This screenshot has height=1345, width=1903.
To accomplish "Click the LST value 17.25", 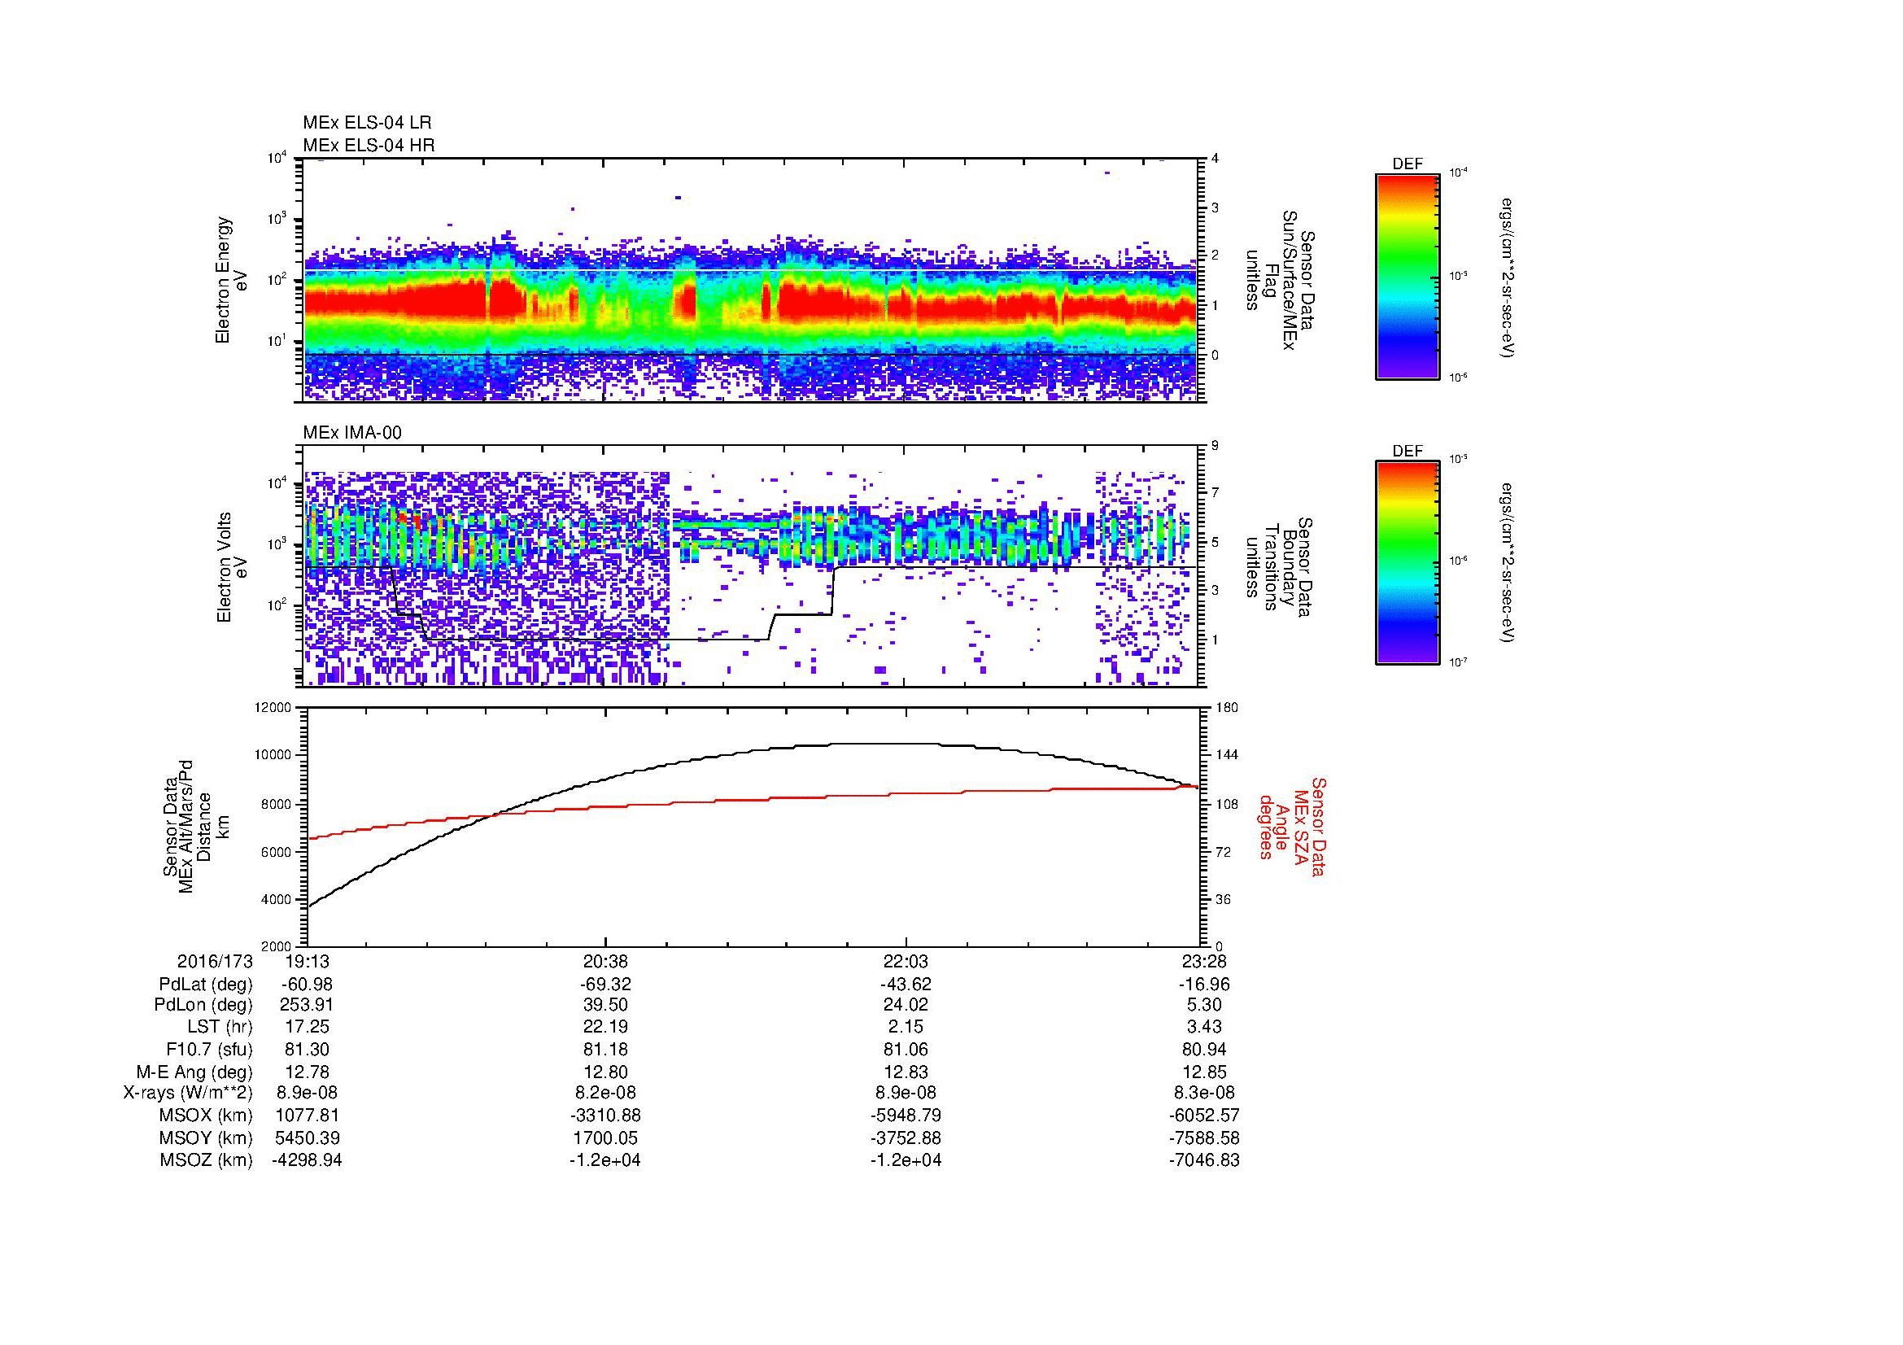I will (308, 1028).
